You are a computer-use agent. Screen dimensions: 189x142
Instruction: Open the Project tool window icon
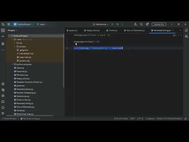coord(3,30)
